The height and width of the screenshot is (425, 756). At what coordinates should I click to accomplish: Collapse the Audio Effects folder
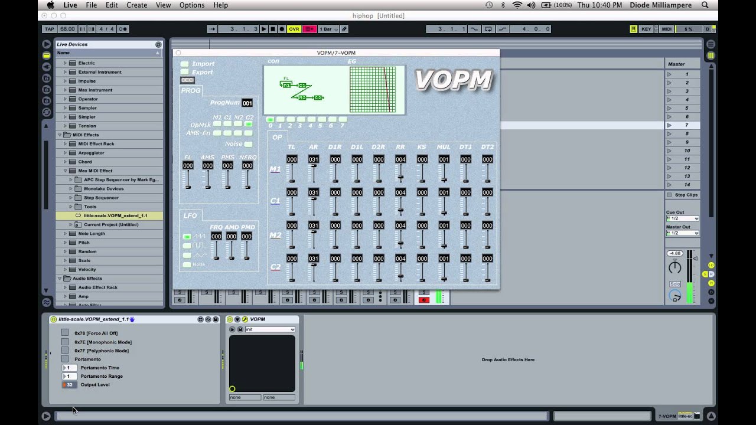(60, 278)
